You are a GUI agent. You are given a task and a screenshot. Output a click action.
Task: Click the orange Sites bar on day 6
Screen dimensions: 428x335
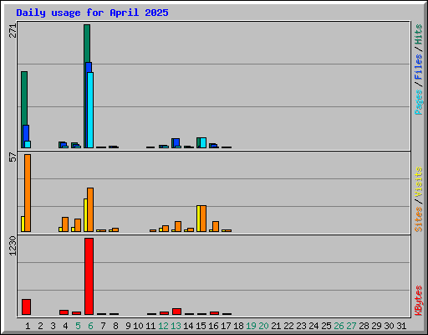click(x=90, y=209)
